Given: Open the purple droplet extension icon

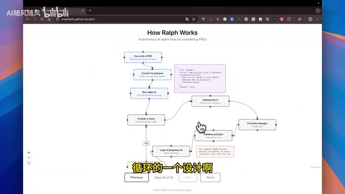Looking at the screenshot, I should (218, 19).
